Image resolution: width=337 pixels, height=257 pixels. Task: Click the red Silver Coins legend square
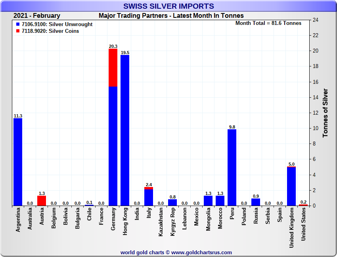click(x=18, y=31)
